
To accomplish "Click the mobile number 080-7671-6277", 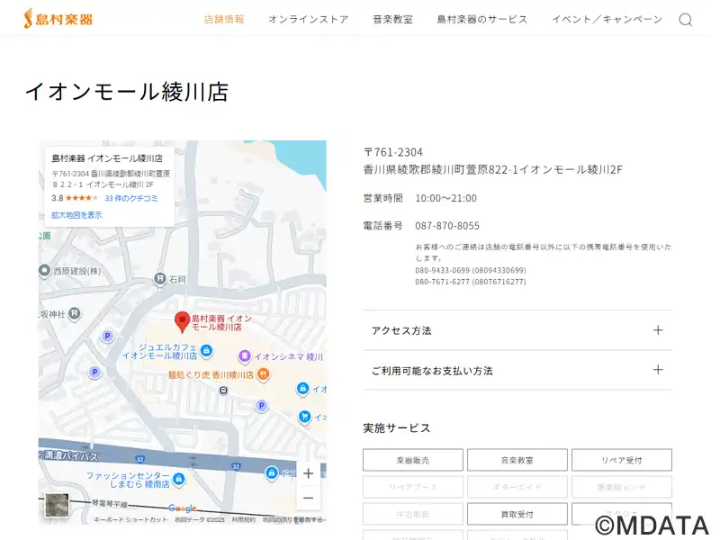I will tap(471, 282).
